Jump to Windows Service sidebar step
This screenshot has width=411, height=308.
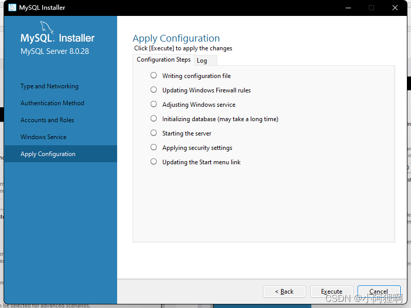44,137
